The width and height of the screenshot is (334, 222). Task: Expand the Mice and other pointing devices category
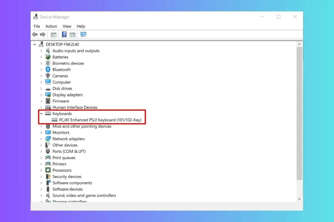tap(41, 126)
